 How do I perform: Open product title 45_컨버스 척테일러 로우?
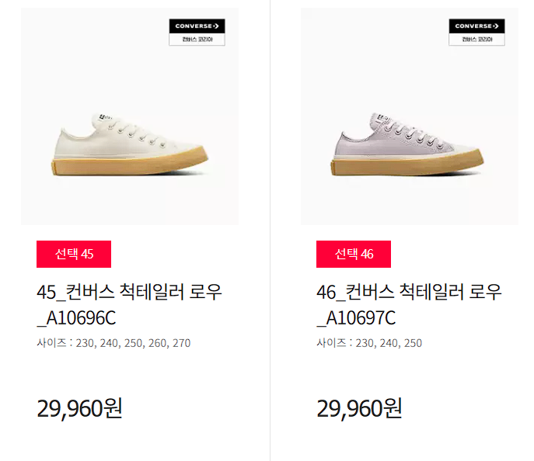pos(129,292)
